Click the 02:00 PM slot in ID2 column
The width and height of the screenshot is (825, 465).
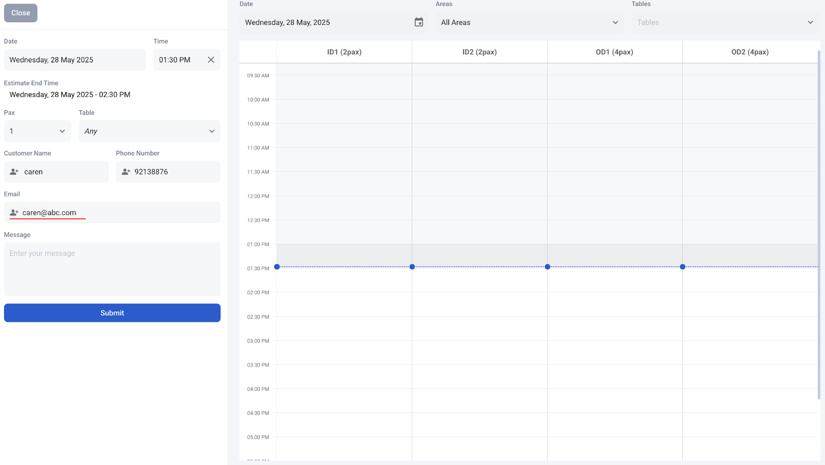tap(480, 304)
